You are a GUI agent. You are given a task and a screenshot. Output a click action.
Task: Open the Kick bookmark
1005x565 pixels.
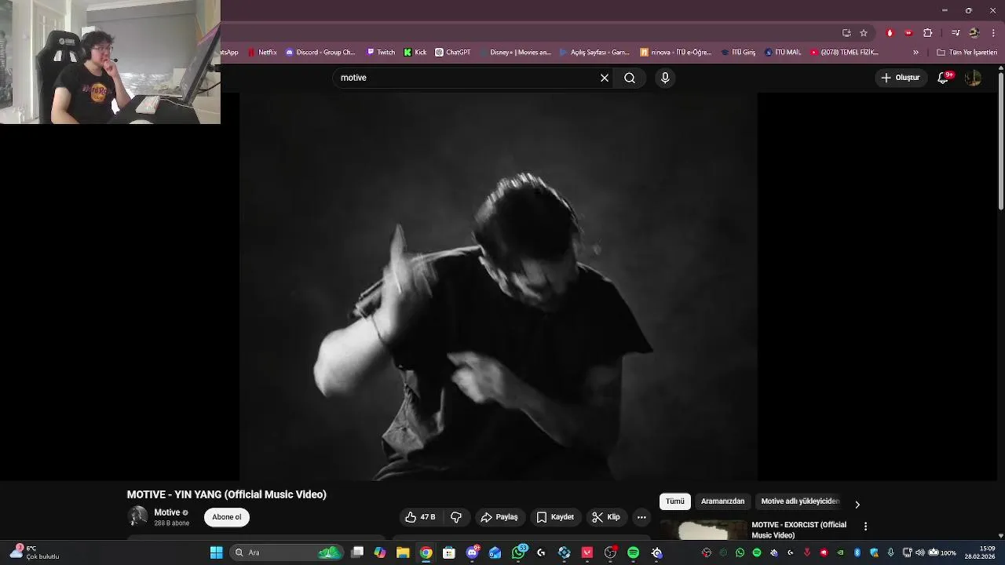(x=415, y=53)
